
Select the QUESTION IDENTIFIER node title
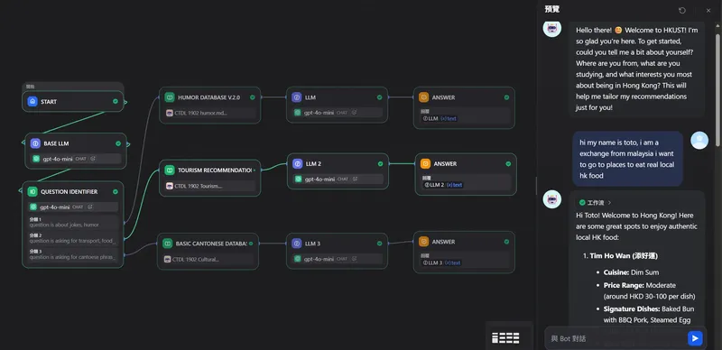pyautogui.click(x=69, y=191)
